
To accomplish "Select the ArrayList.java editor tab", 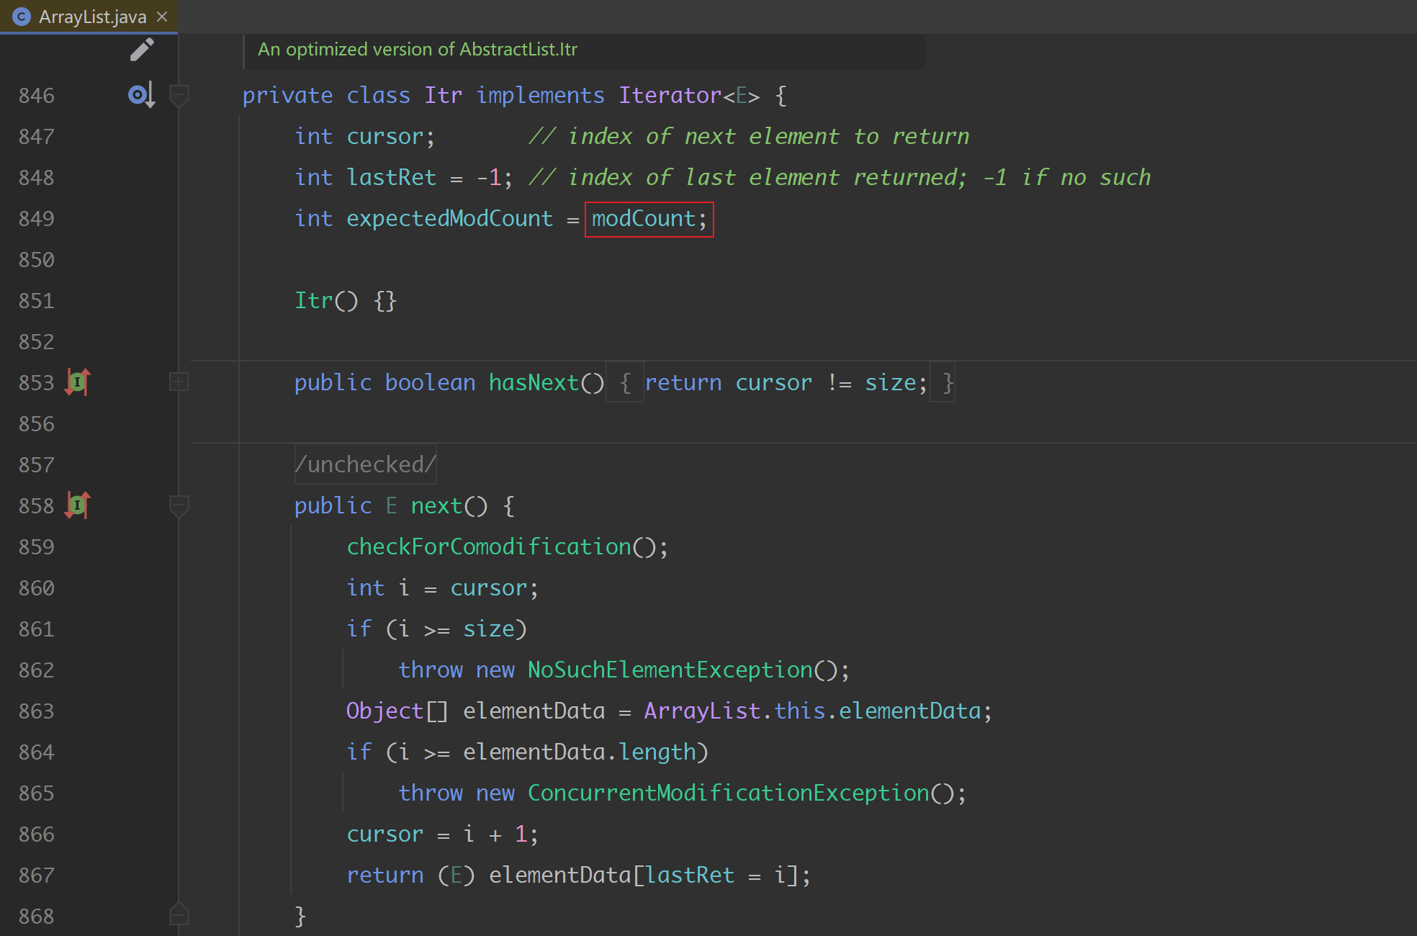I will 92,17.
